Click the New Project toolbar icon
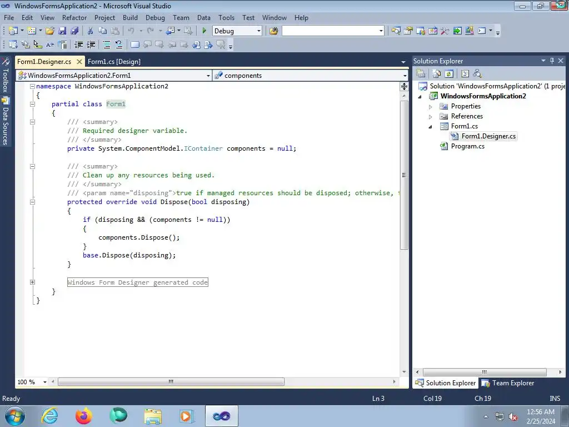 click(x=13, y=31)
